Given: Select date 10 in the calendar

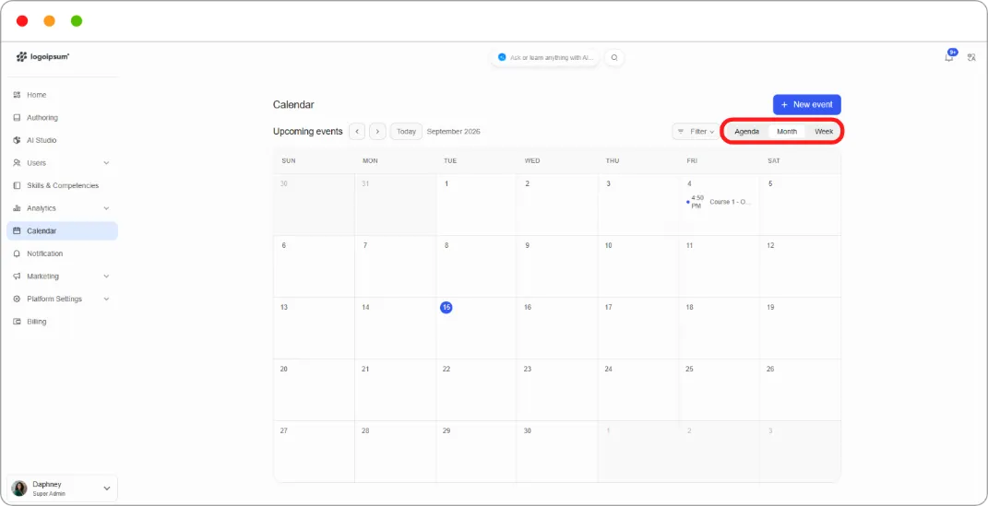Looking at the screenshot, I should 608,245.
